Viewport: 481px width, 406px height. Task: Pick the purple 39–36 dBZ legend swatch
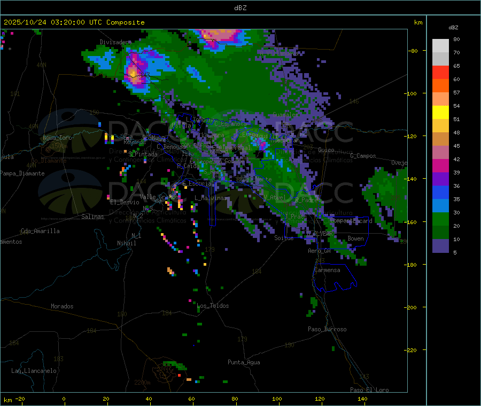point(440,179)
